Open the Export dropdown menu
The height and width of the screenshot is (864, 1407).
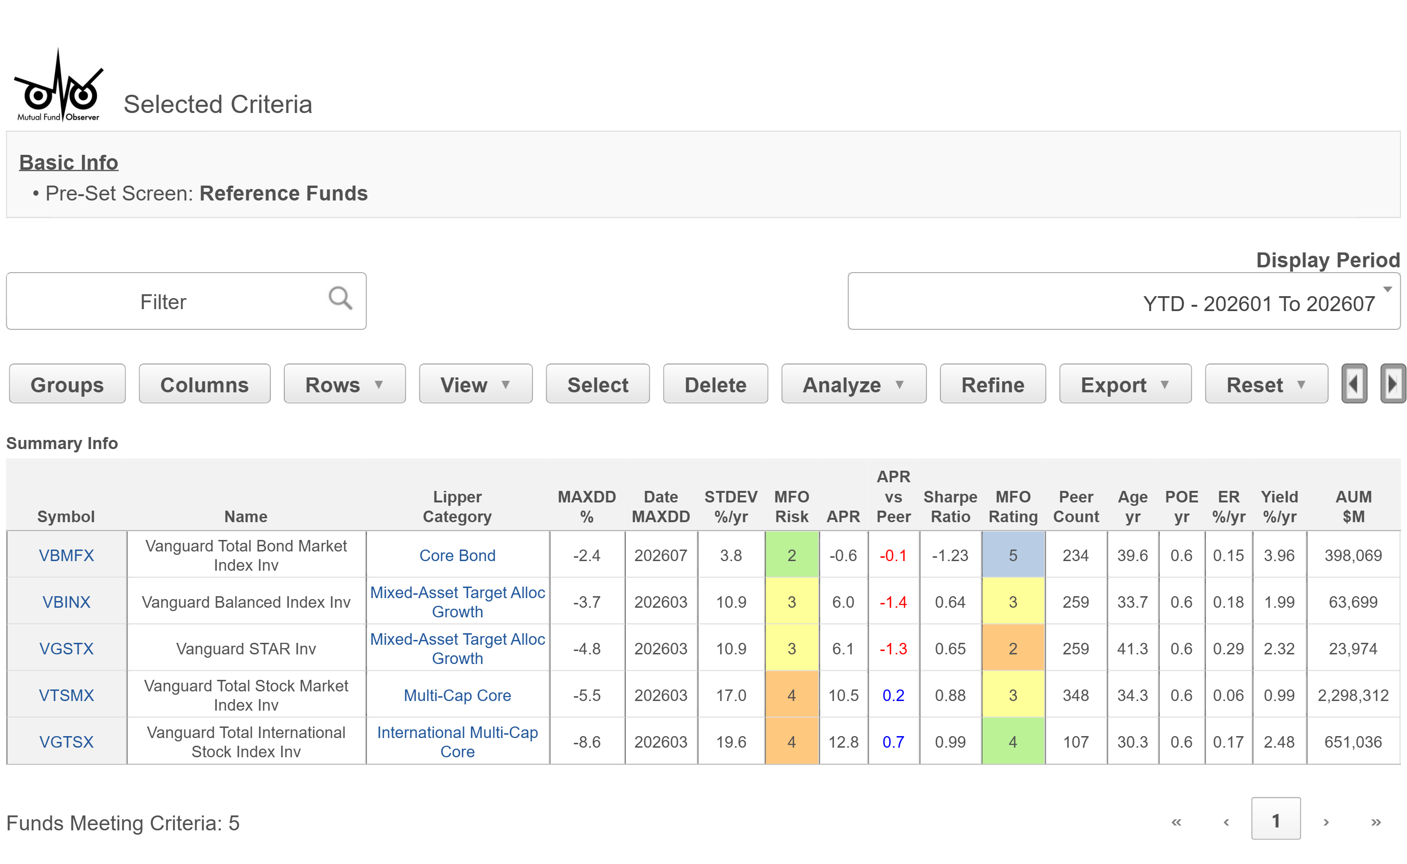1125,384
